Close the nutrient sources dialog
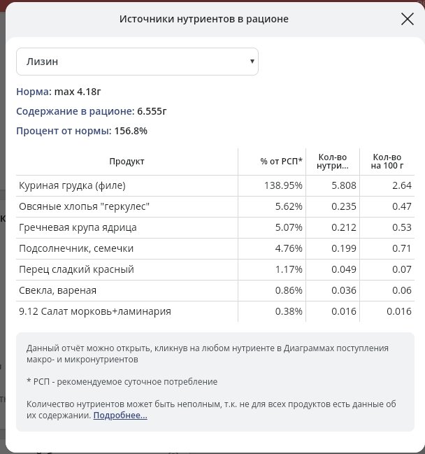425x454 pixels. pyautogui.click(x=408, y=19)
